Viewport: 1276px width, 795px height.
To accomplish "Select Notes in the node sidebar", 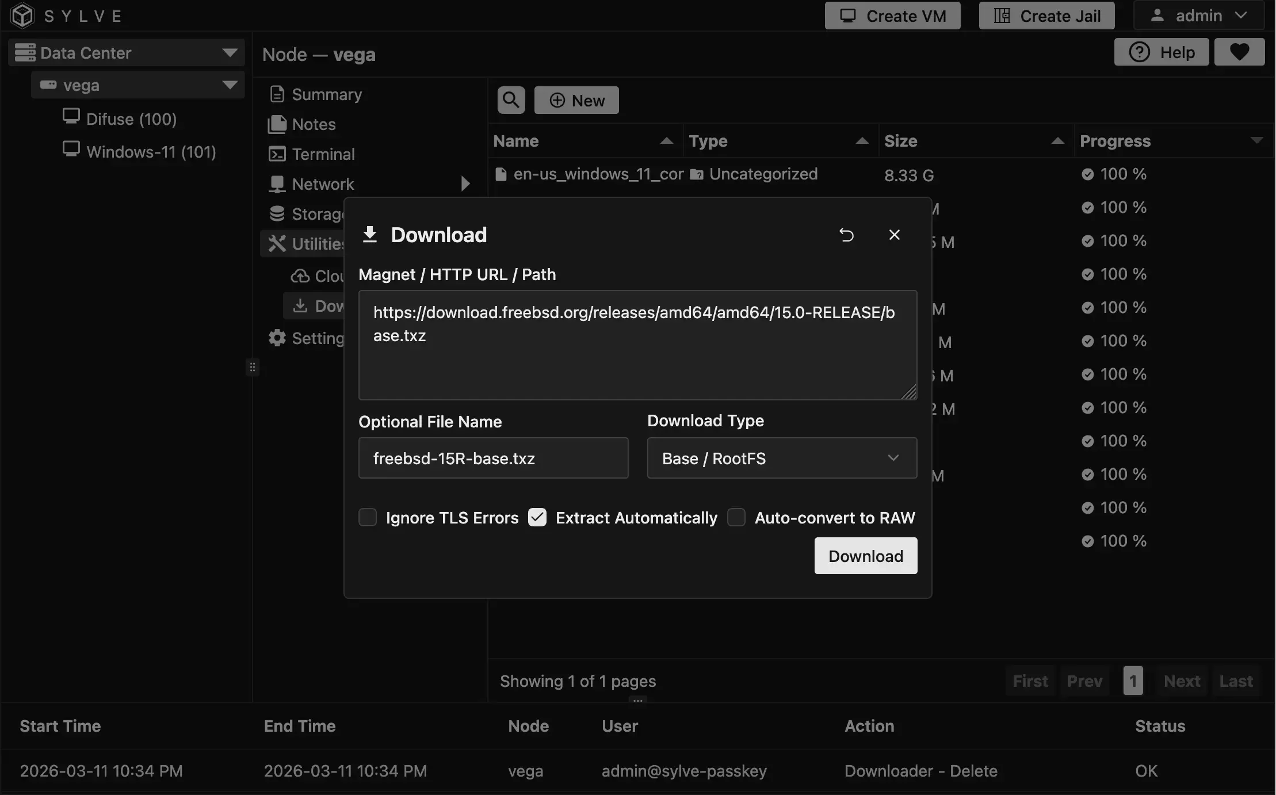I will click(x=277, y=124).
